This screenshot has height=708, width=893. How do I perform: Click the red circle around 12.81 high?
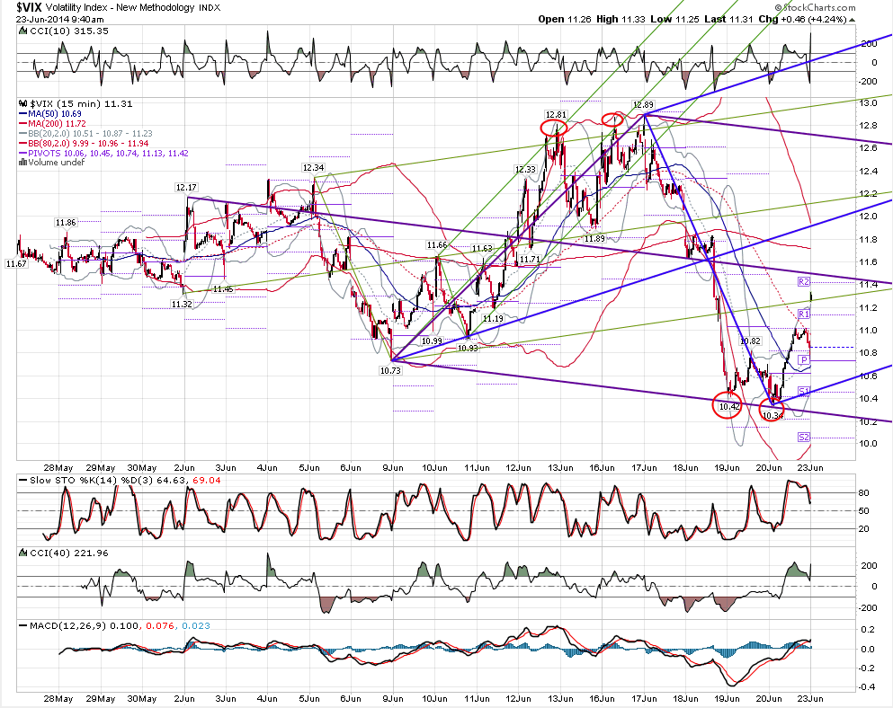554,128
